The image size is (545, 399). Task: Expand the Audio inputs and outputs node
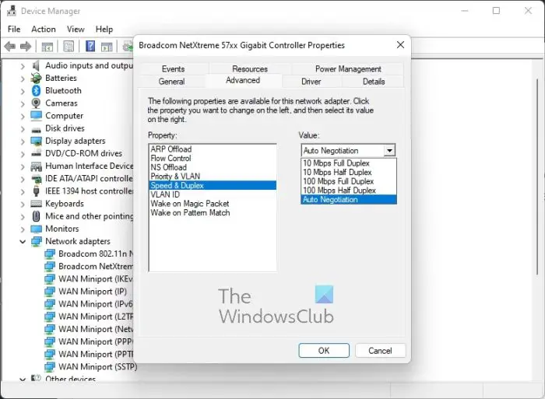pos(23,66)
